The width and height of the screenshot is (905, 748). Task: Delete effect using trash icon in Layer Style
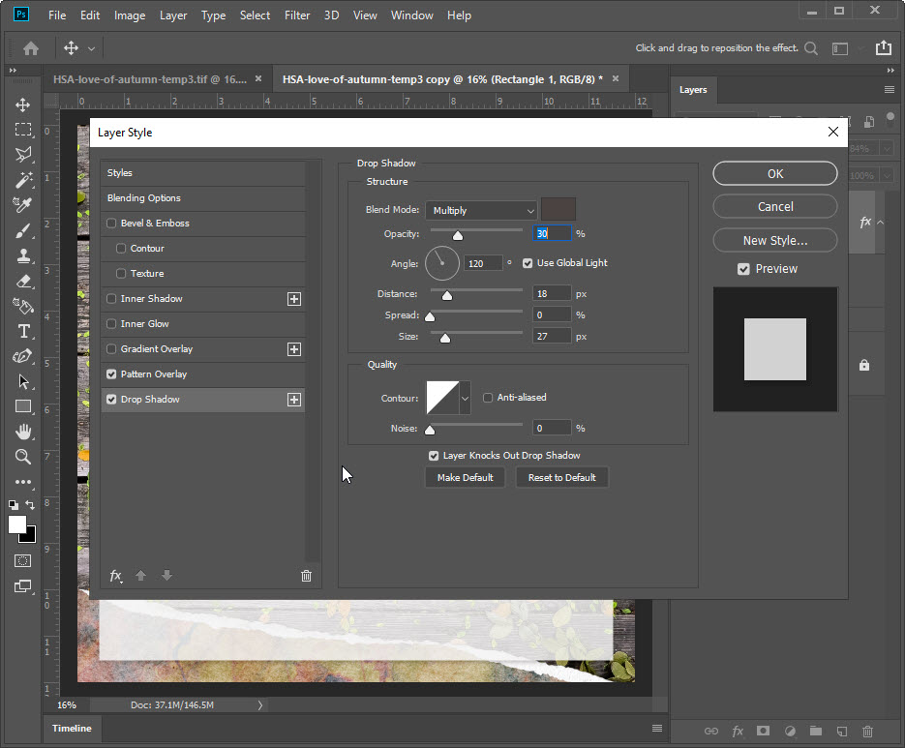tap(306, 576)
